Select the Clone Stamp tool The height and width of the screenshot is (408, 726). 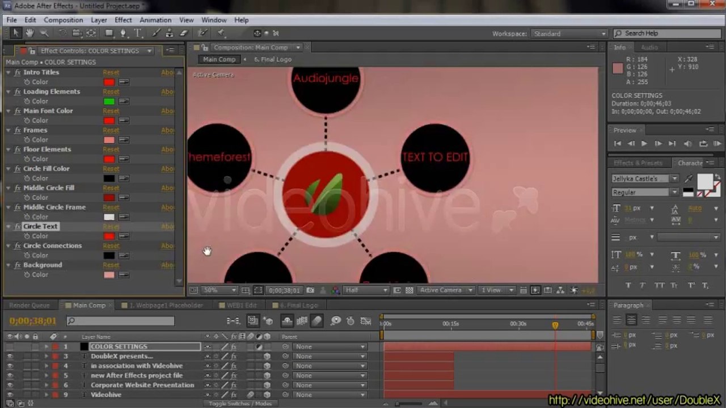(x=170, y=33)
